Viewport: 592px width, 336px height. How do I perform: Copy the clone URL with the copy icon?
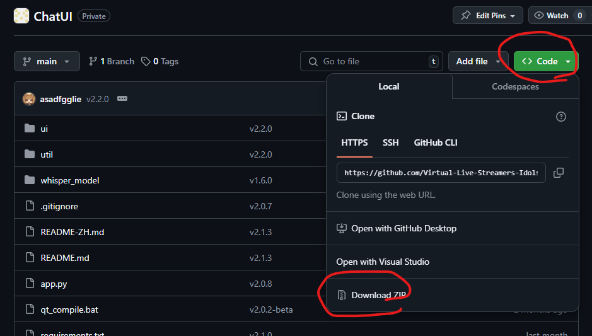[559, 173]
